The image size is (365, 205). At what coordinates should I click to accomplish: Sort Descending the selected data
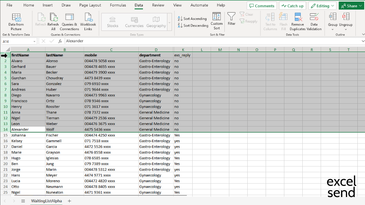(193, 26)
